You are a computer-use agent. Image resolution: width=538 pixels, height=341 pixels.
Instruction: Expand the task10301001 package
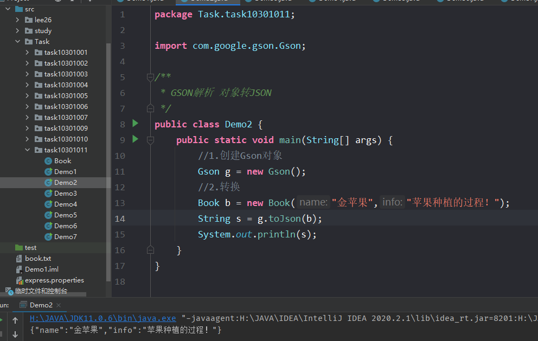pos(27,52)
